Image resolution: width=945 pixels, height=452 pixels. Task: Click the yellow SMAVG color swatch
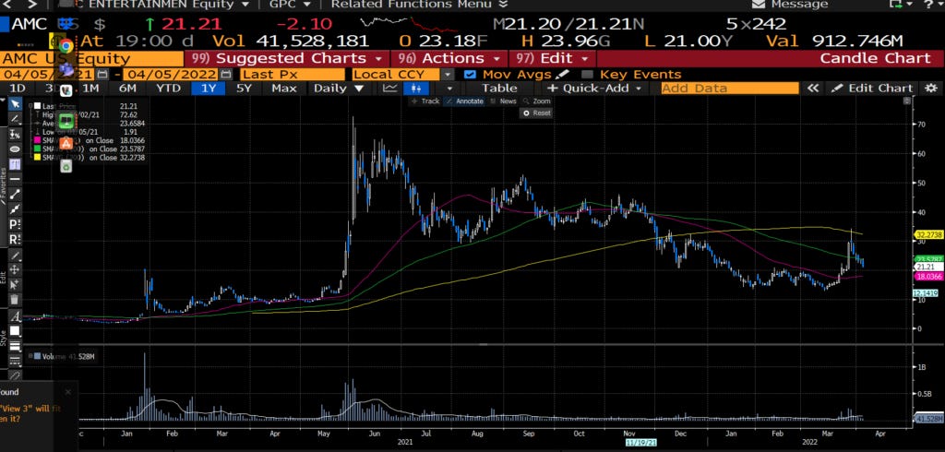point(37,158)
